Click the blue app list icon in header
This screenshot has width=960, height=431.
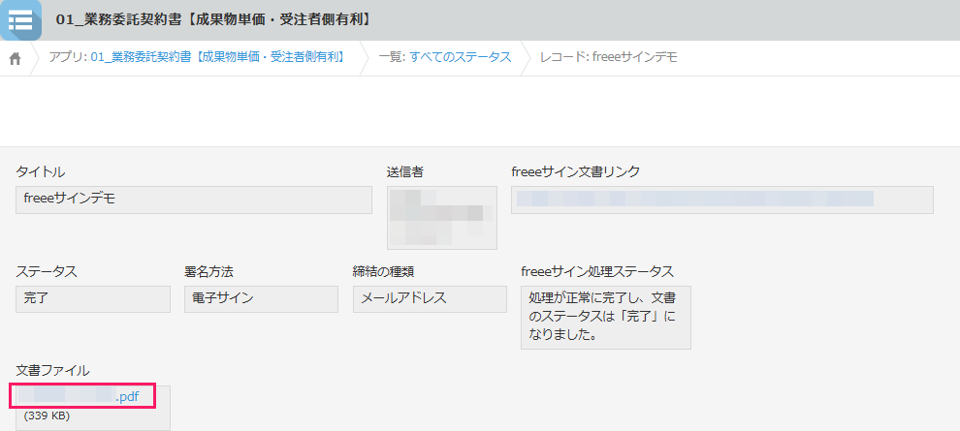click(20, 20)
